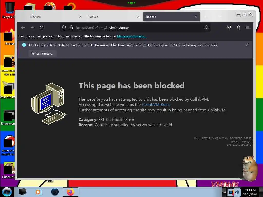Click the Refresh Firefox button
This screenshot has height=197, width=263.
coord(42,54)
